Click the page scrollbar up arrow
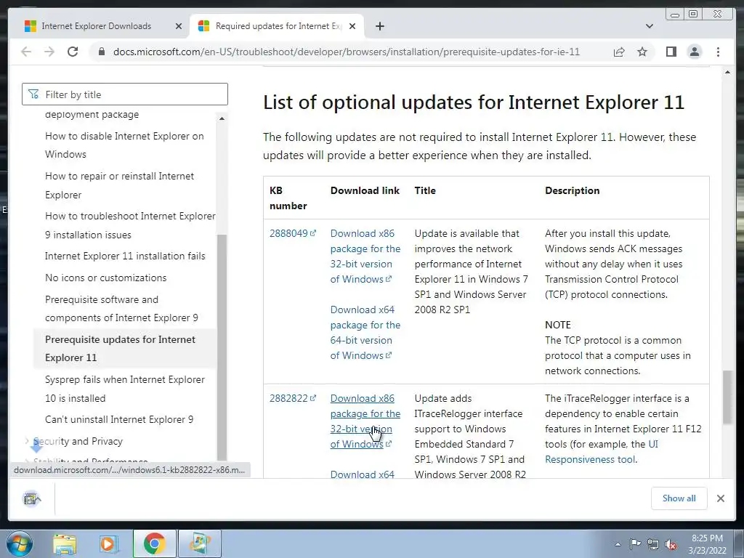Viewport: 744px width, 558px height. click(727, 72)
